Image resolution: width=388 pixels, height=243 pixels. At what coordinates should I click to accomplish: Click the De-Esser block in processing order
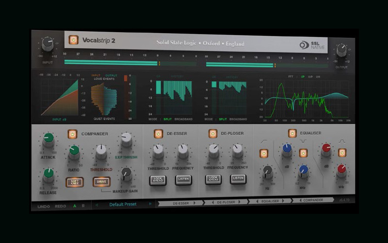[x=180, y=203]
